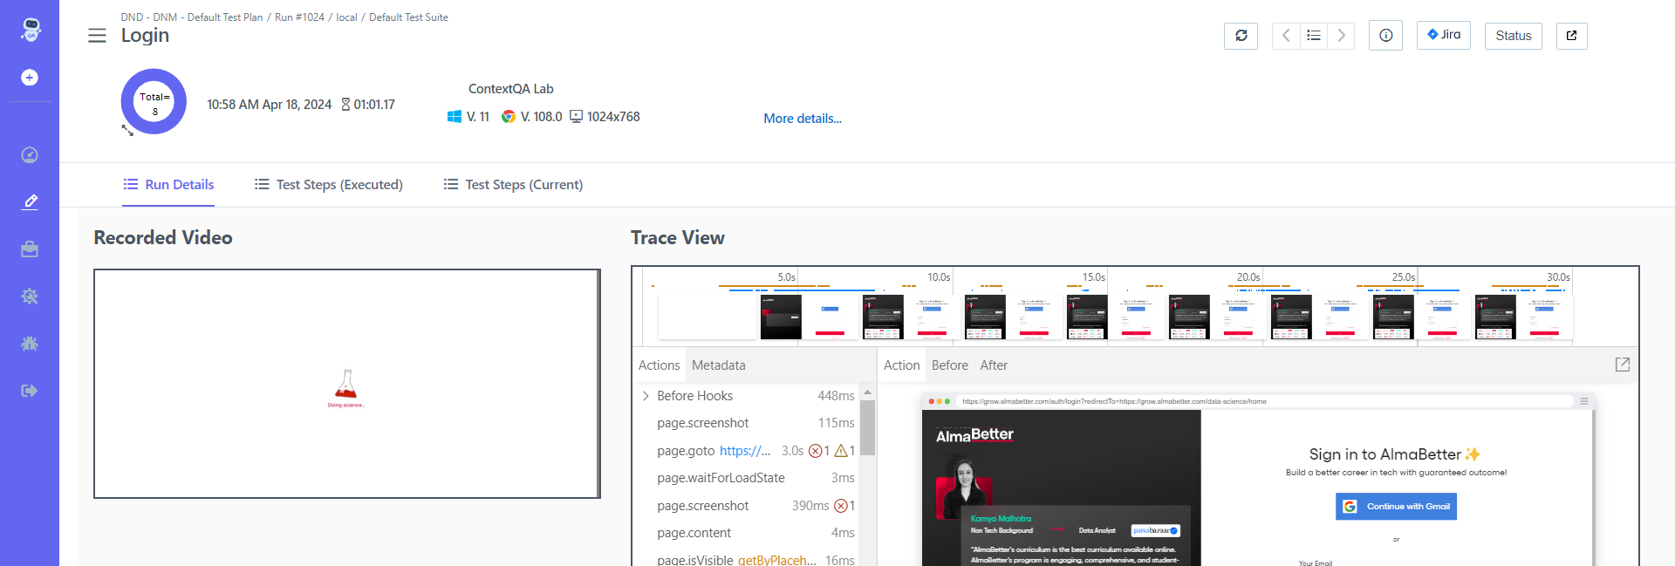Click the 10.0s timeline marker

coord(939,277)
